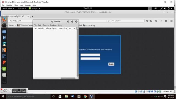This screenshot has height=99, width=176.
Task: Open Firefox downloads arrow icon
Action: [x=161, y=21]
